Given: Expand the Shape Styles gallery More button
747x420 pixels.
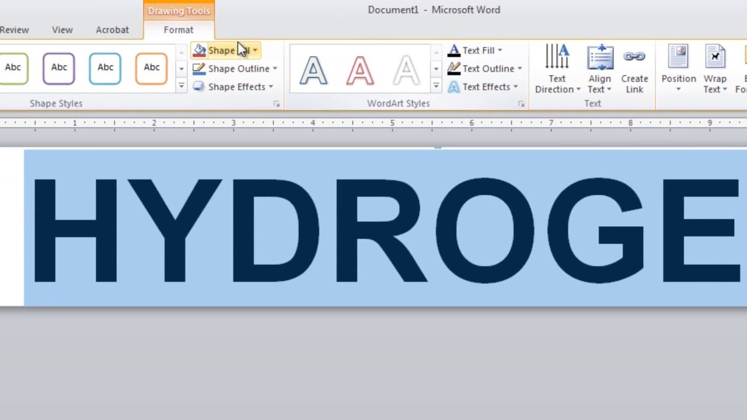Looking at the screenshot, I should pyautogui.click(x=181, y=86).
